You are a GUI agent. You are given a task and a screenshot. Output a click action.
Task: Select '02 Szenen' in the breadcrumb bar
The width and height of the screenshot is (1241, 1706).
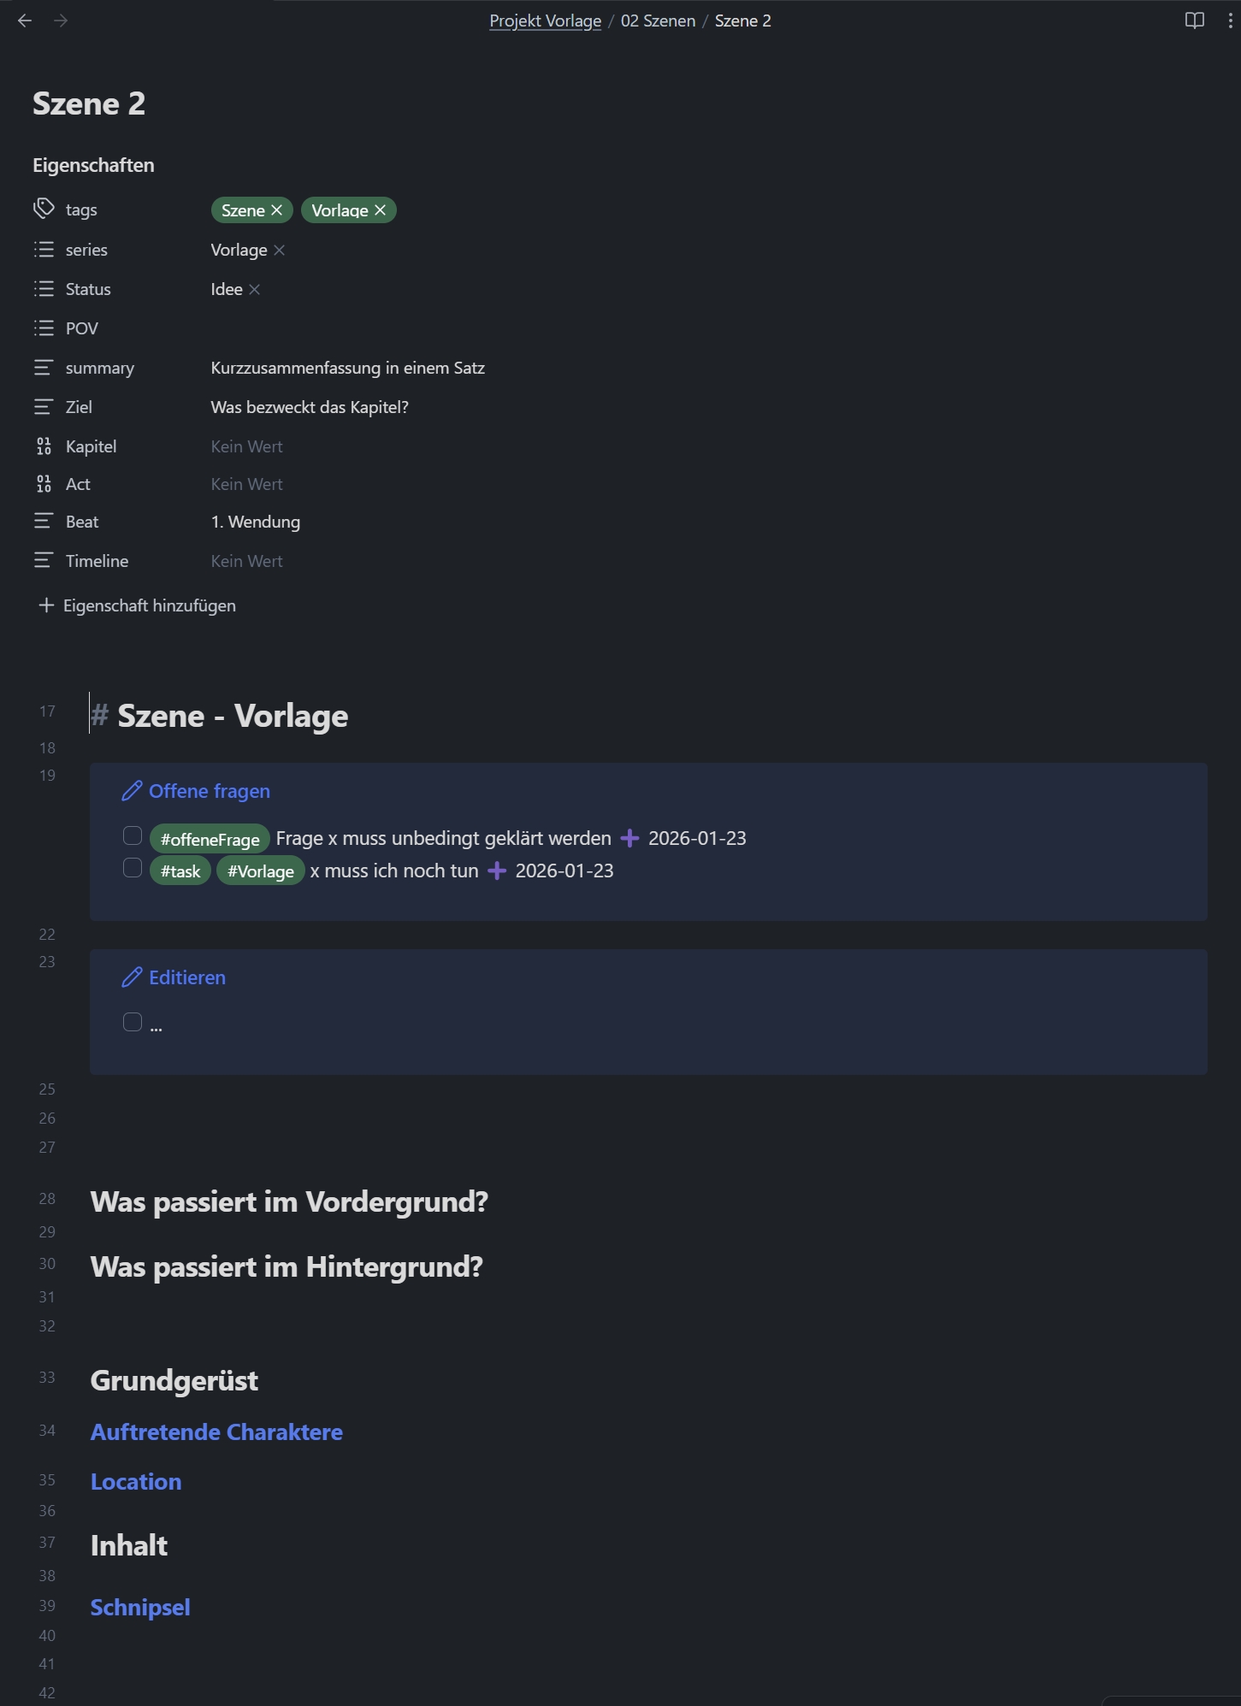[x=657, y=20]
